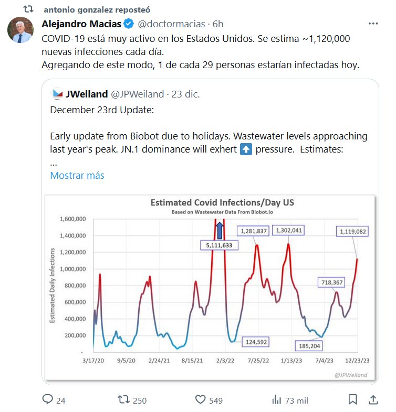The width and height of the screenshot is (396, 412).
Task: Expand quoted tweet with Mostrar más
Action: tap(77, 176)
